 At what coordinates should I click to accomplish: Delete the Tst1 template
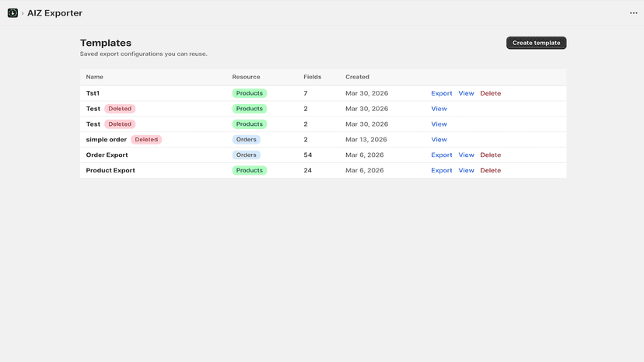(491, 93)
